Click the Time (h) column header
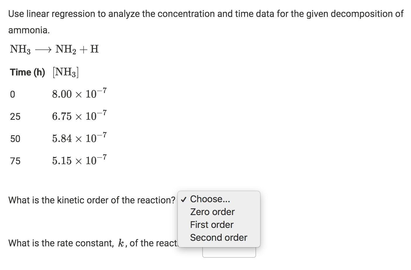 pyautogui.click(x=27, y=72)
